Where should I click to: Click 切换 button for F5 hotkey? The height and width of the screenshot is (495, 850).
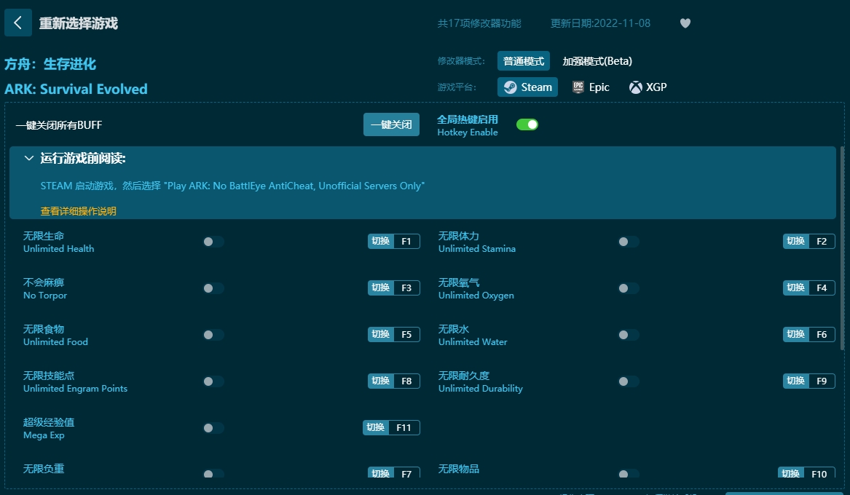(x=380, y=334)
